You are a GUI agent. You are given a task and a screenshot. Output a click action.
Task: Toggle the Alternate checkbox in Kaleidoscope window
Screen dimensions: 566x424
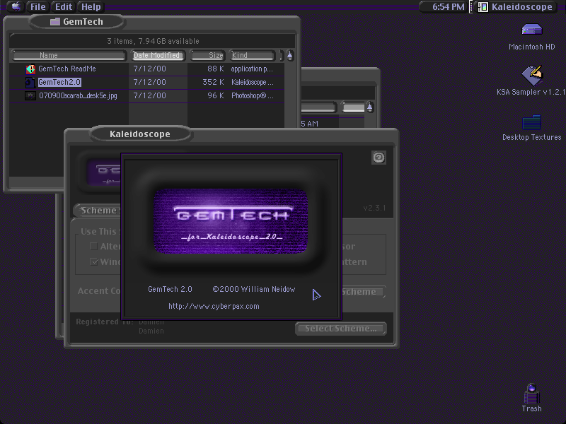pyautogui.click(x=93, y=246)
